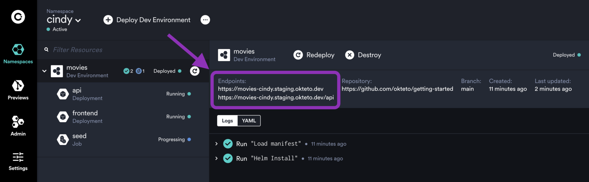Click the blue progressing count badge showing 1
This screenshot has width=589, height=182.
140,71
